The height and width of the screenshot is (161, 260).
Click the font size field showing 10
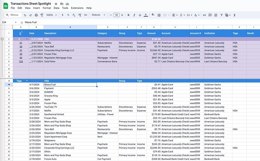(116, 15)
